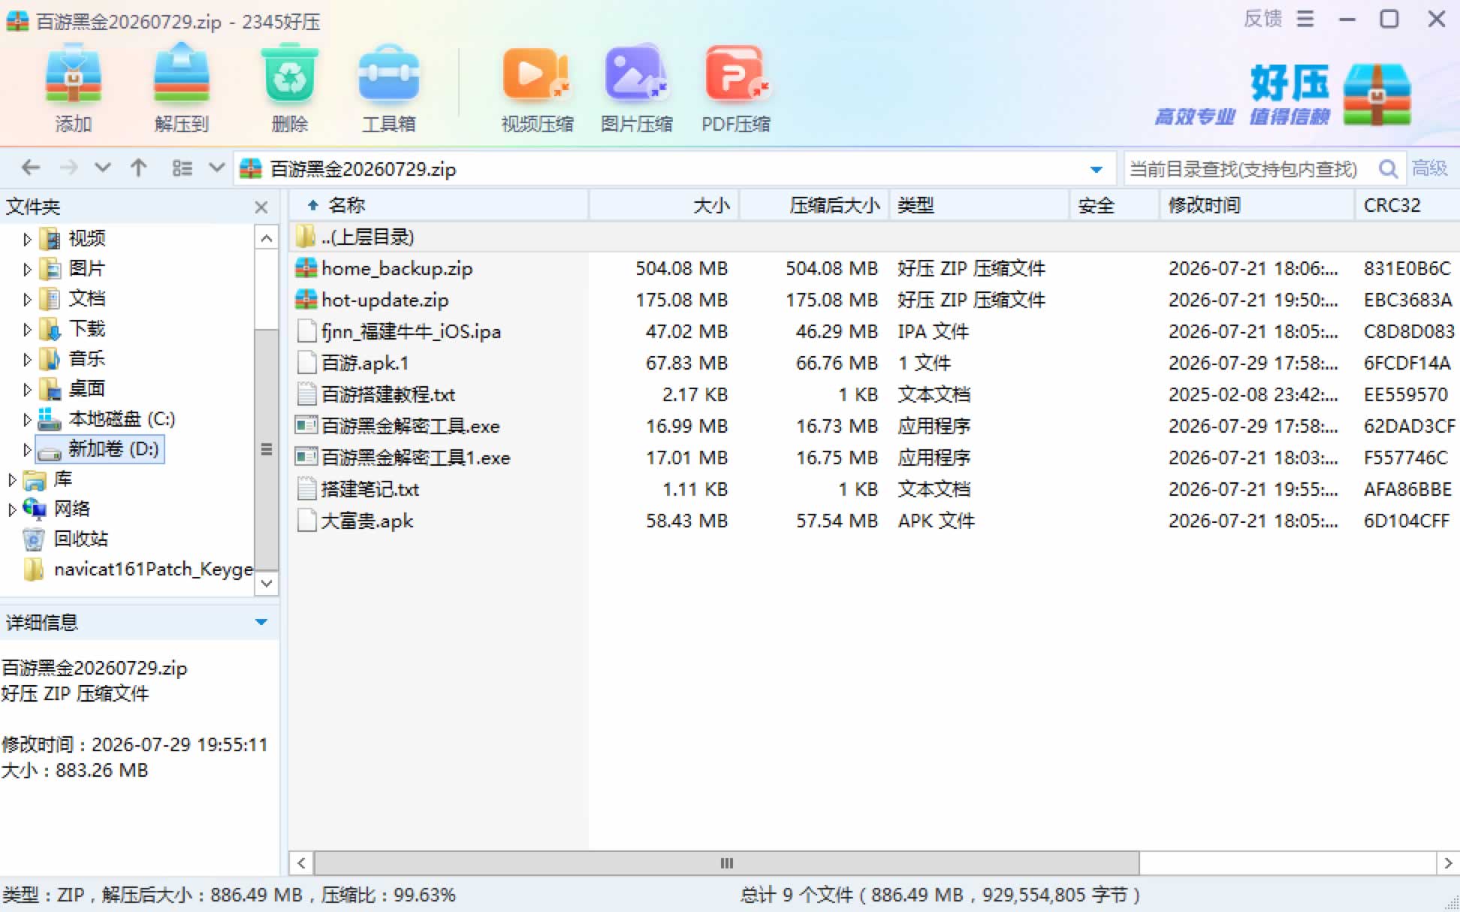Image resolution: width=1460 pixels, height=912 pixels.
Task: Click the 反馈 feedback link
Action: 1262,19
